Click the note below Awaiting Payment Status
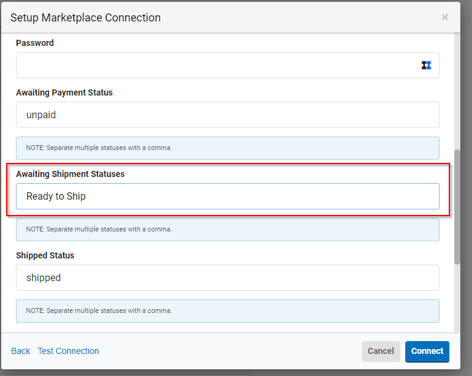 point(227,148)
